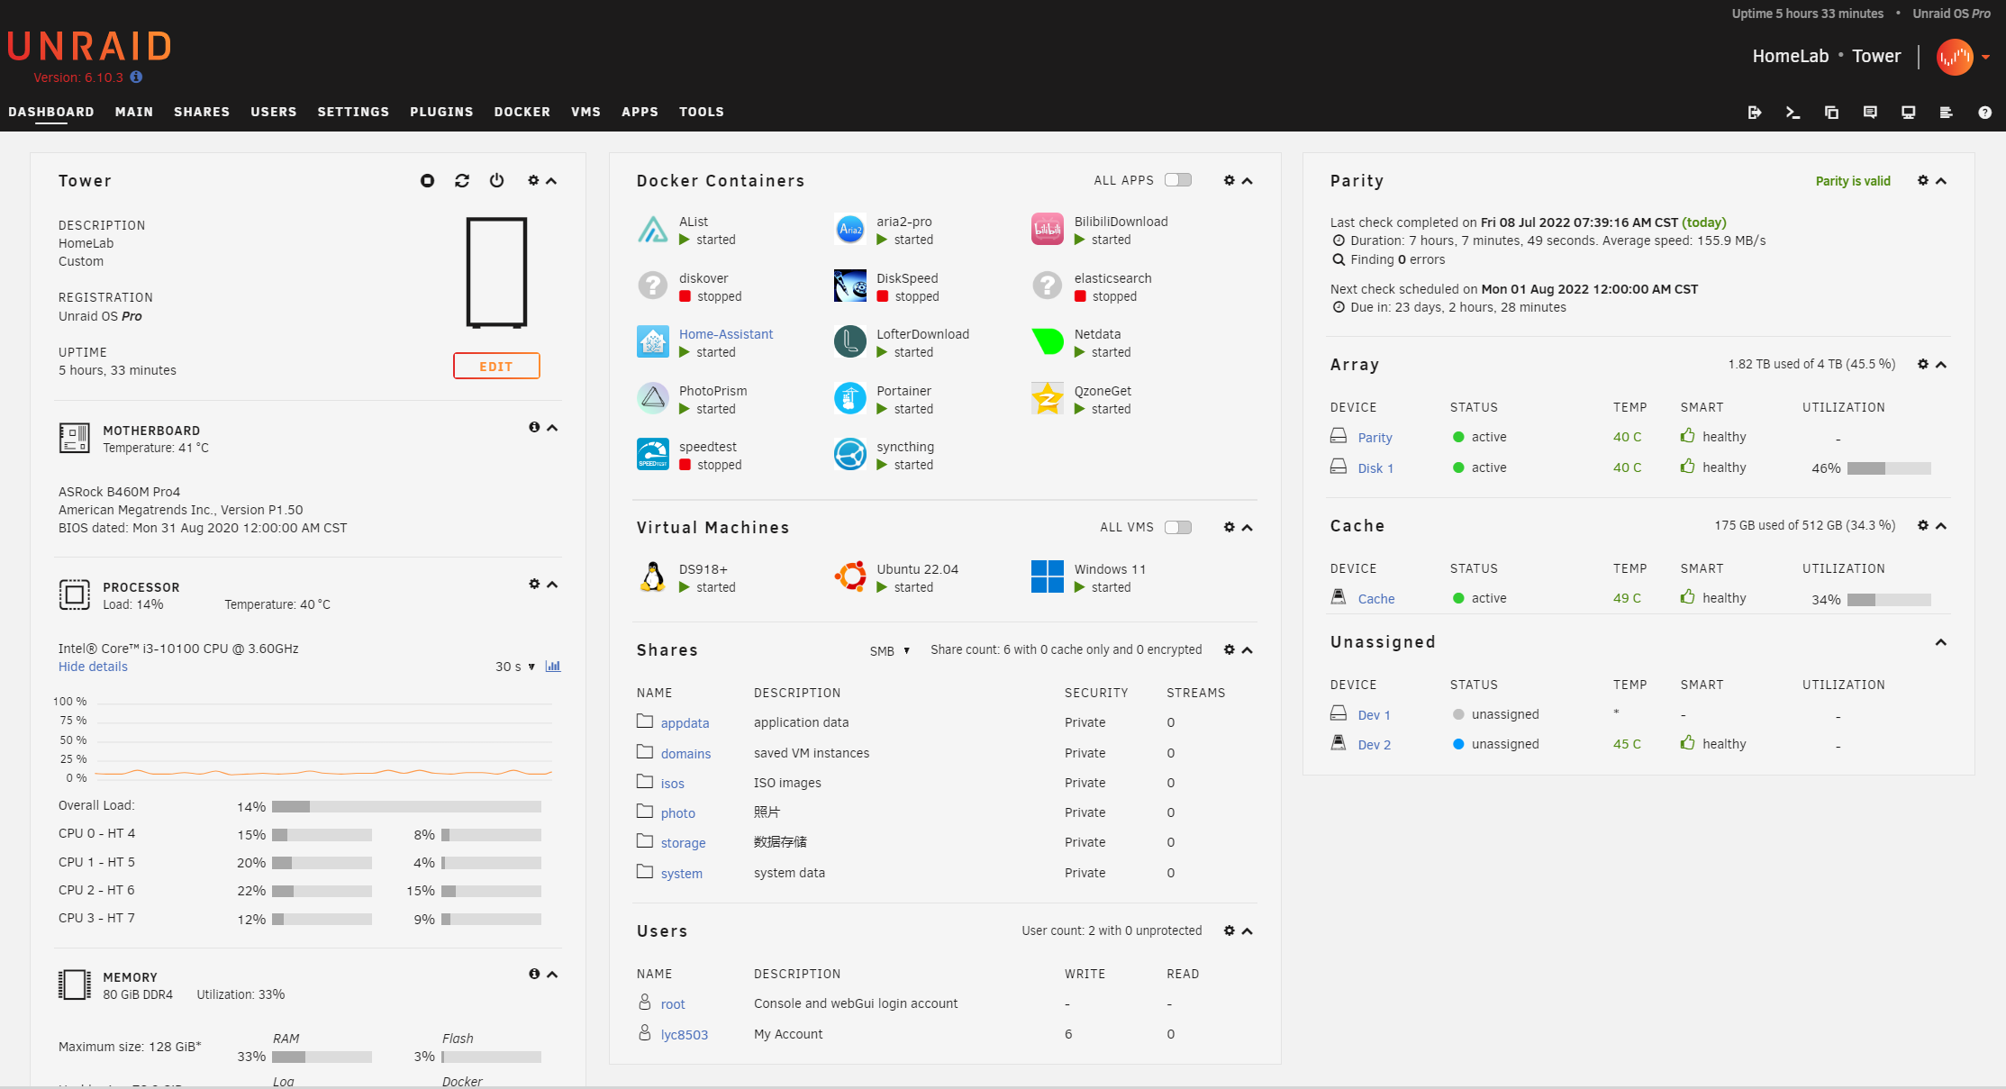Enable the ALL VMS toggle
The image size is (2006, 1089).
point(1178,527)
